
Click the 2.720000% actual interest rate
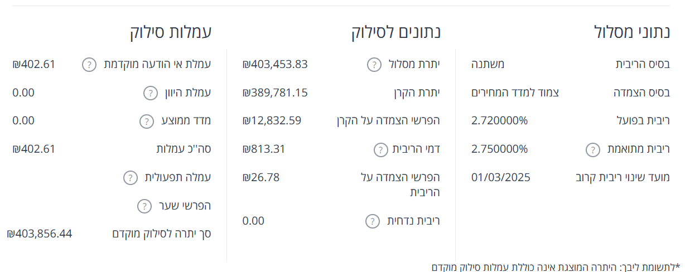tap(499, 121)
